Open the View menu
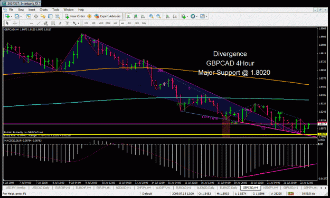Screen dimensions: 330x198 click(21, 9)
